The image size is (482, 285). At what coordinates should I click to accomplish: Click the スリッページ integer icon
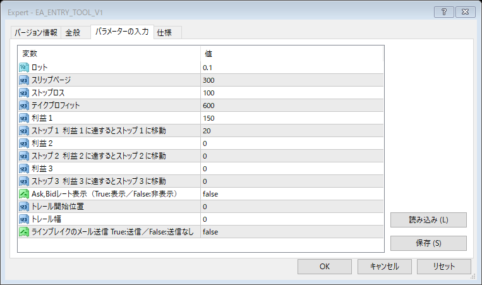point(24,80)
